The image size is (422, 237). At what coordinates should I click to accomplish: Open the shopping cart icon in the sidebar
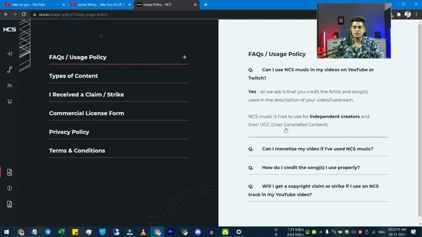pos(9,101)
